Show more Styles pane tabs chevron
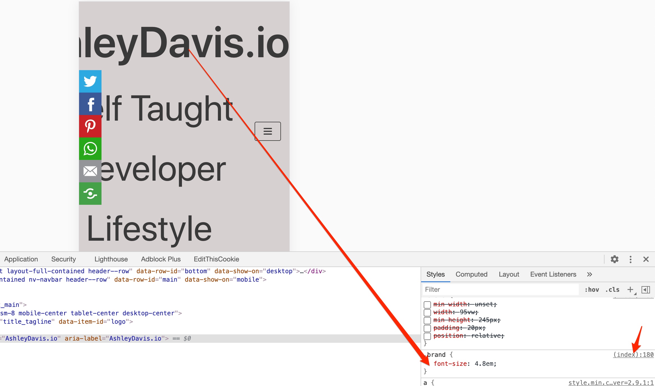The image size is (655, 386). 589,274
